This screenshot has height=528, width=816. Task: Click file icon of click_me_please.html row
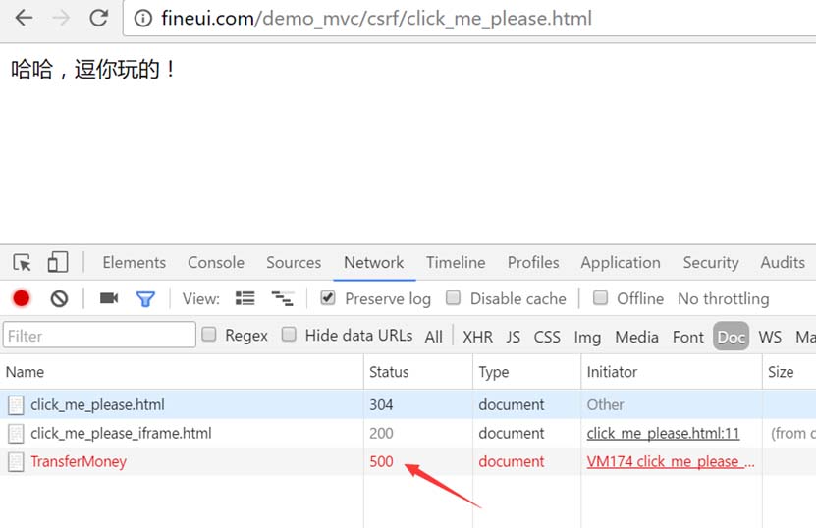16,405
